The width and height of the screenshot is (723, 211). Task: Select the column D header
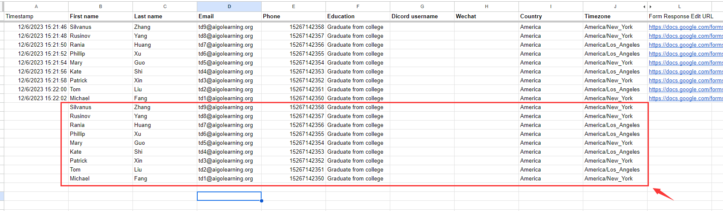(x=229, y=6)
